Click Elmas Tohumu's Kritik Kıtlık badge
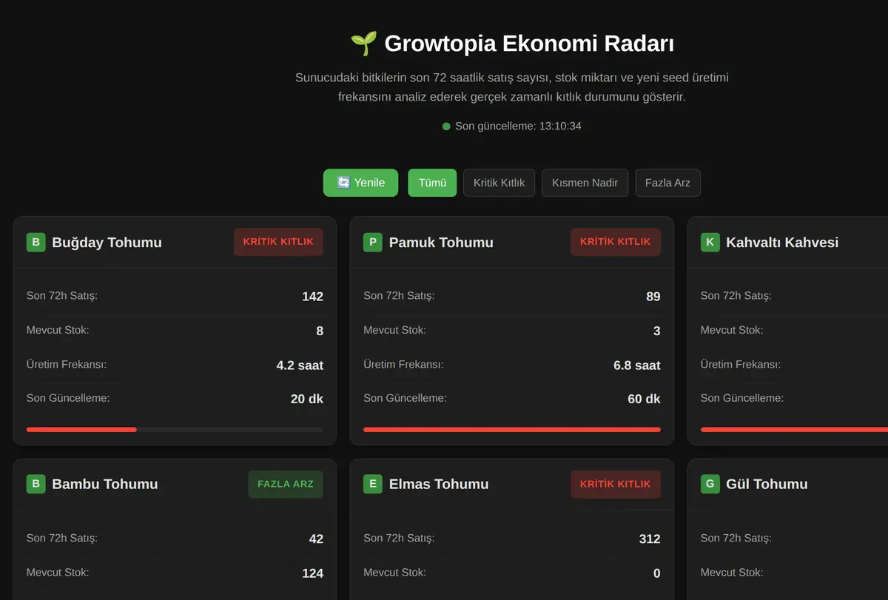The width and height of the screenshot is (888, 600). [x=616, y=484]
